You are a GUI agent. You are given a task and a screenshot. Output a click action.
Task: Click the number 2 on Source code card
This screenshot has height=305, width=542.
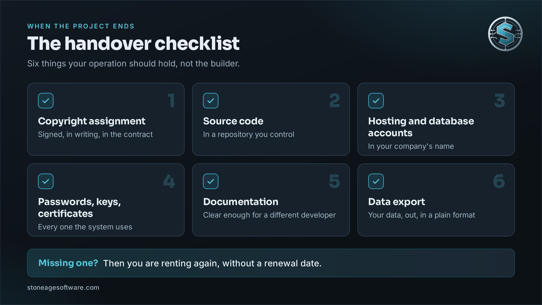[x=335, y=101]
